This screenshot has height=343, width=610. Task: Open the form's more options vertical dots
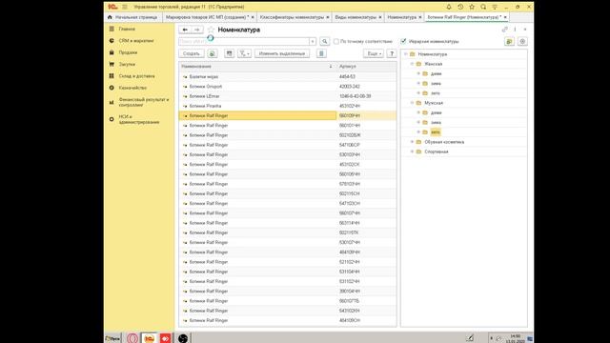[x=515, y=30]
